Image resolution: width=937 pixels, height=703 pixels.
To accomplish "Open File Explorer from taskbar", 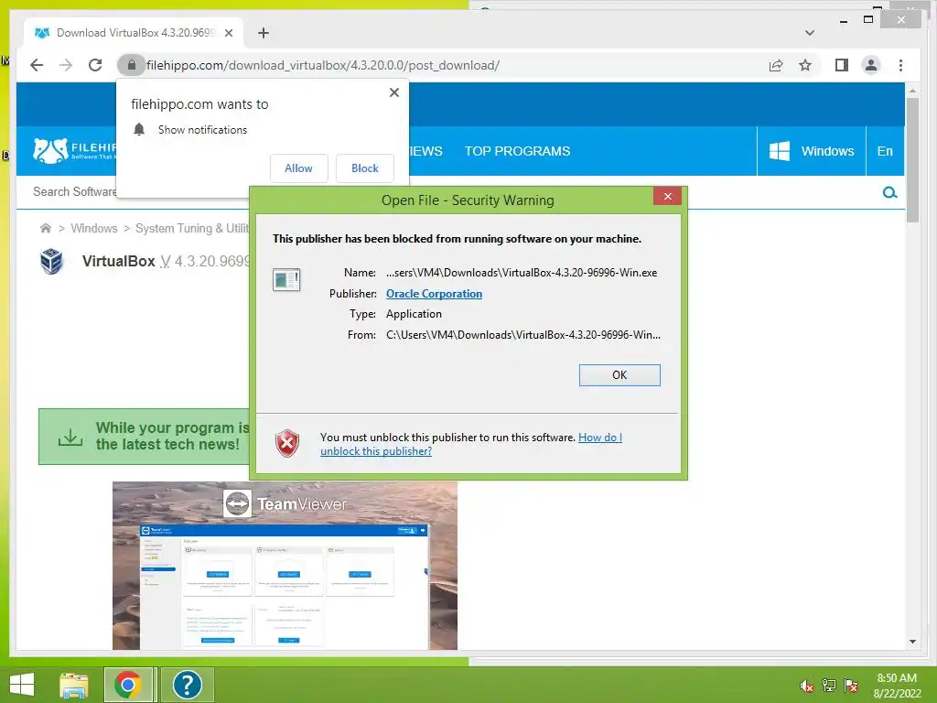I will 73,685.
